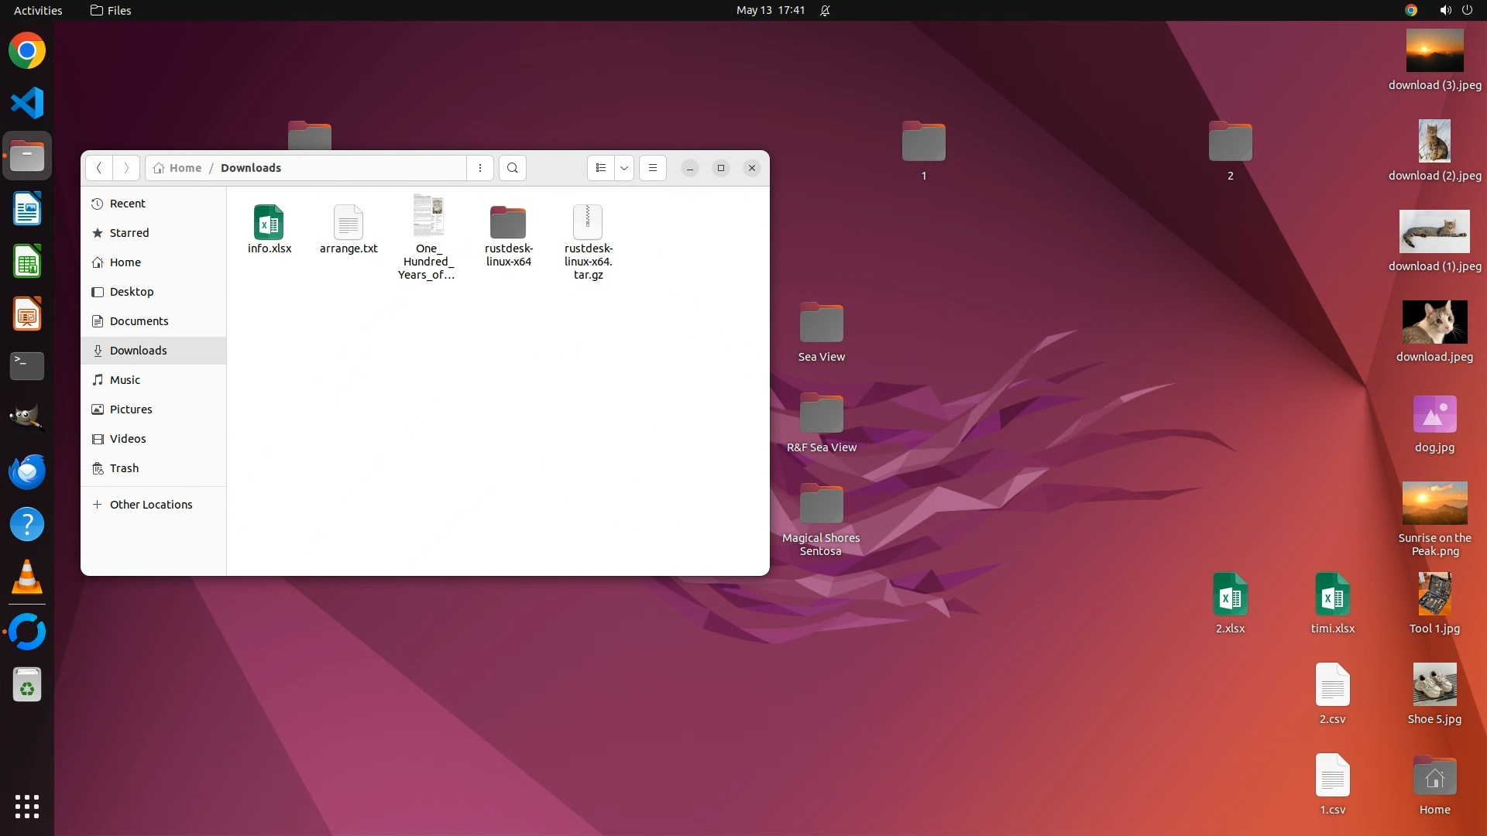Click the search icon in Files toolbar
The image size is (1487, 836).
coord(512,168)
